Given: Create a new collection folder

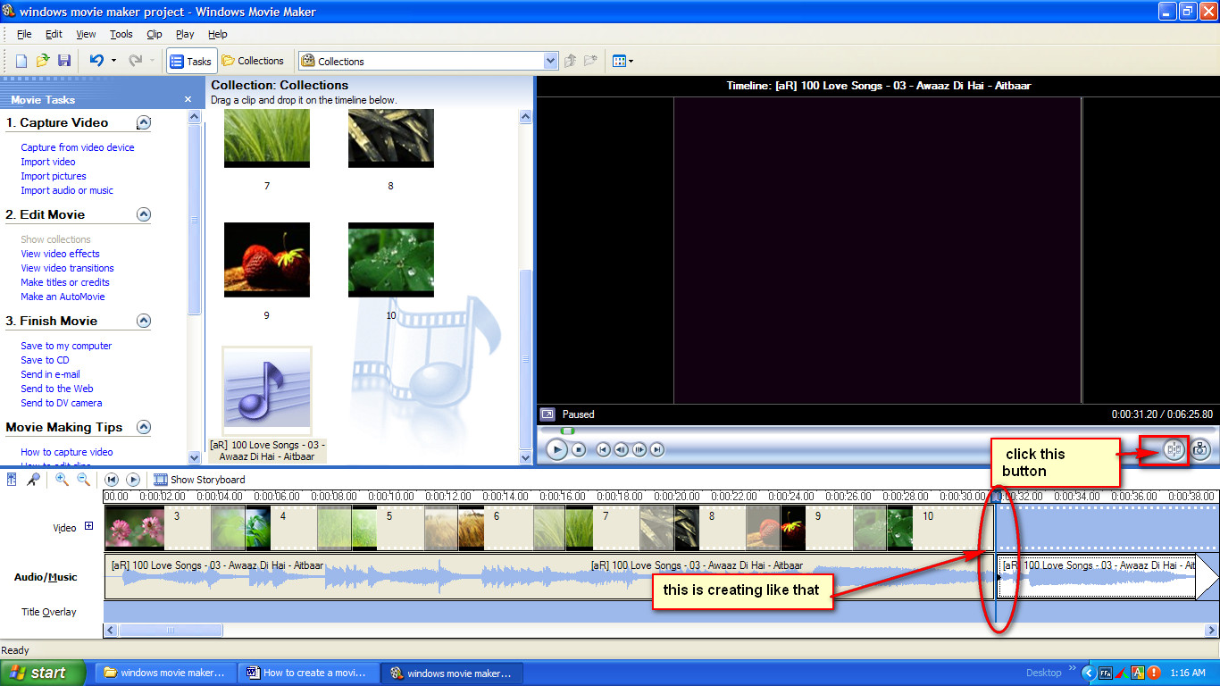Looking at the screenshot, I should pos(590,61).
